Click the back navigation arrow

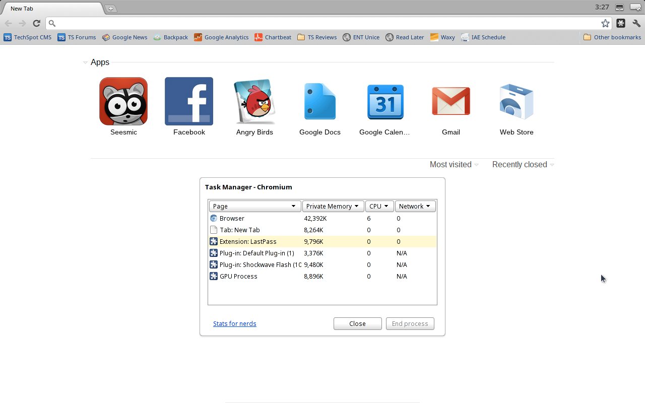[x=8, y=23]
